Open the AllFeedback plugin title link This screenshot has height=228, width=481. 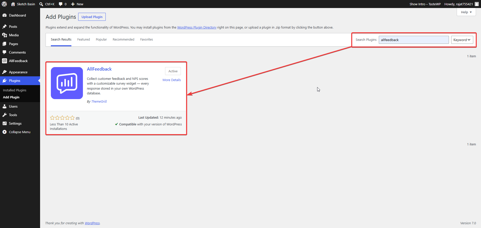pyautogui.click(x=99, y=69)
